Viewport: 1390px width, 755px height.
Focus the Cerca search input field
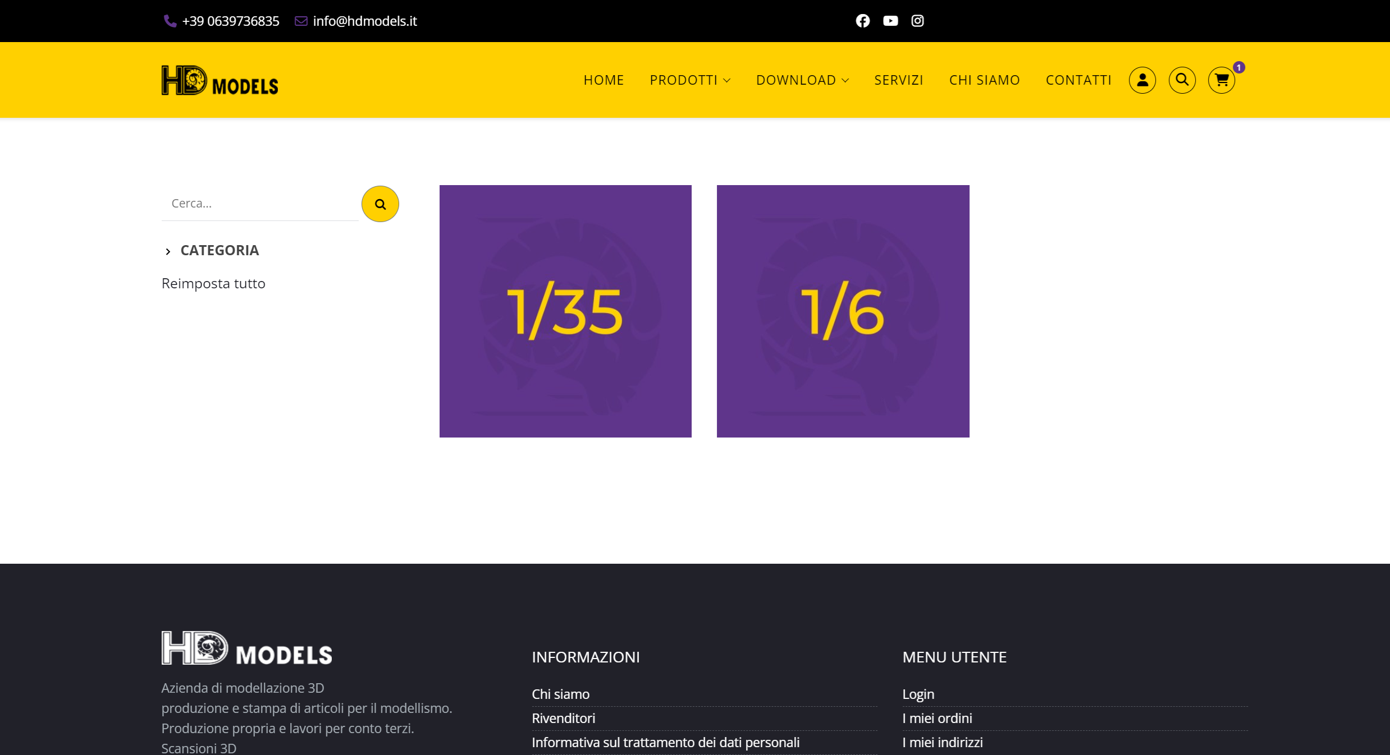click(259, 204)
